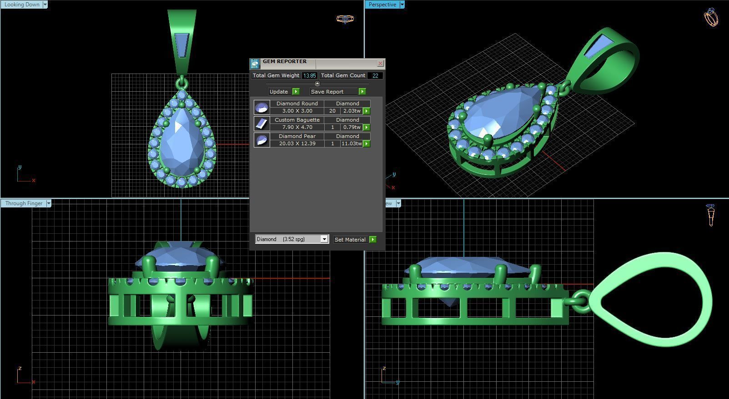
Task: Click the ring orientation icon in Perspective view
Action: point(711,17)
